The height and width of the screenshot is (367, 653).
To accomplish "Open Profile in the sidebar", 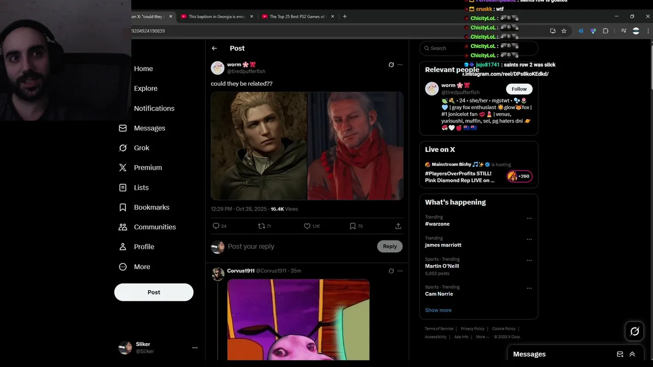I will pyautogui.click(x=136, y=247).
